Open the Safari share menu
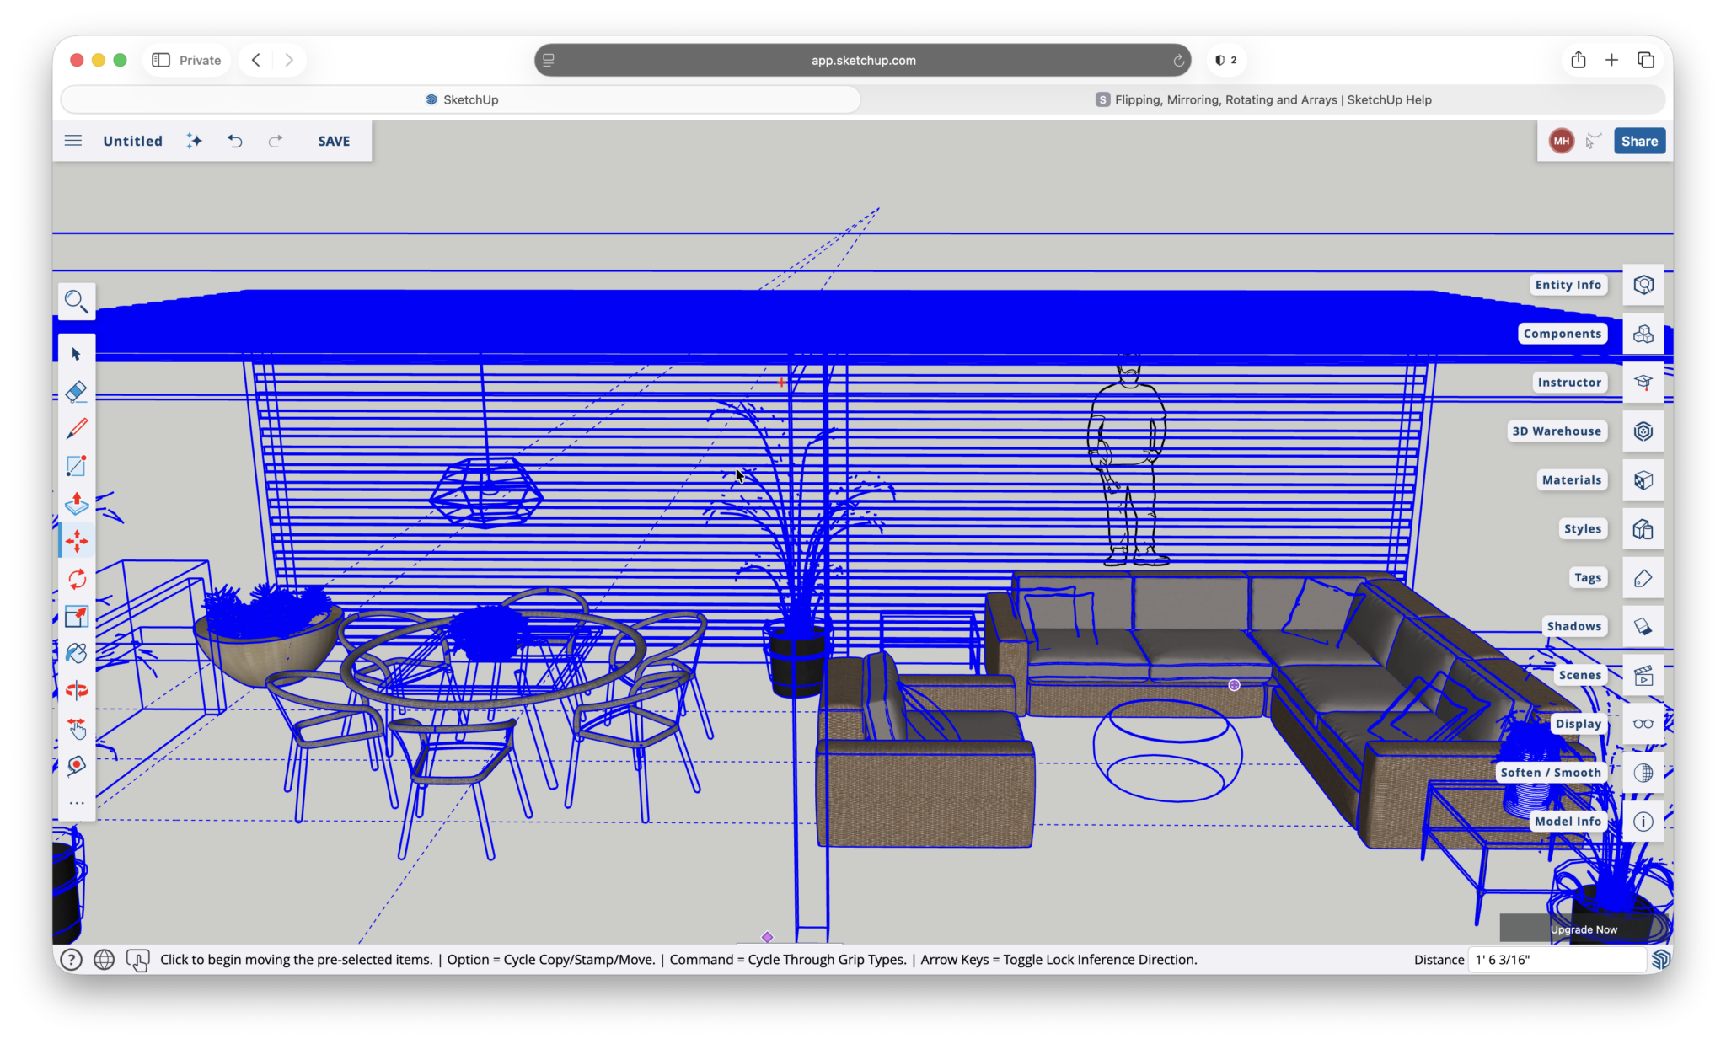 pyautogui.click(x=1579, y=60)
